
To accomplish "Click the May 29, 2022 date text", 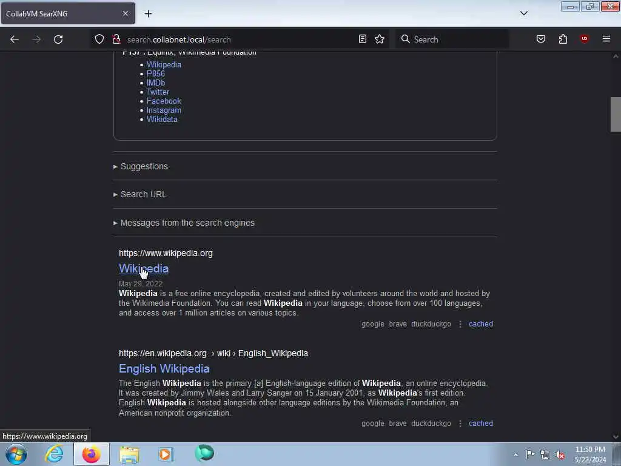I will coord(141,284).
